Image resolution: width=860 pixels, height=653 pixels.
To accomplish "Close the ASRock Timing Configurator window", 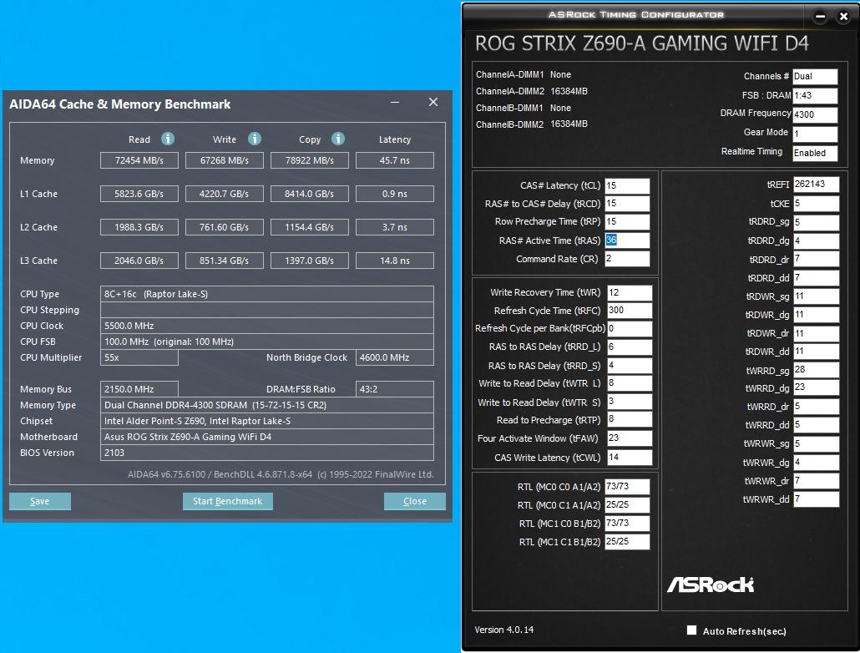I will click(844, 17).
